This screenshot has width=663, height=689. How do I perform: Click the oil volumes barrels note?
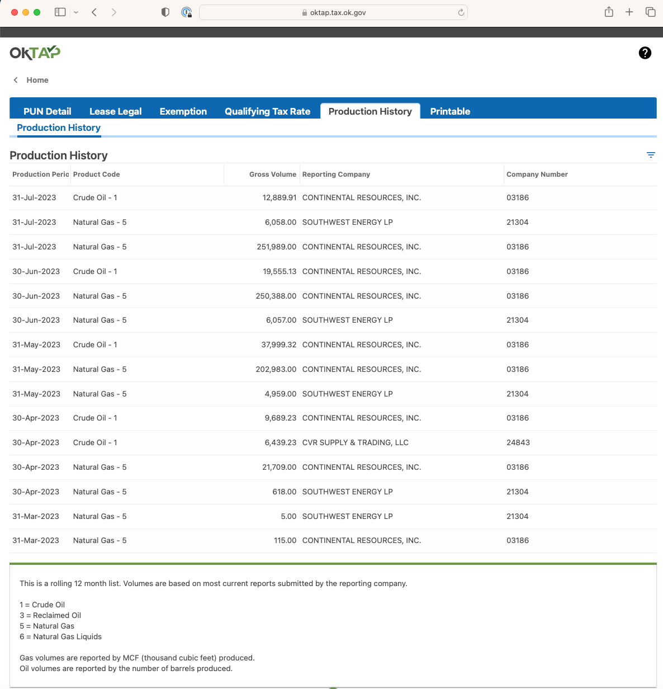(x=126, y=668)
